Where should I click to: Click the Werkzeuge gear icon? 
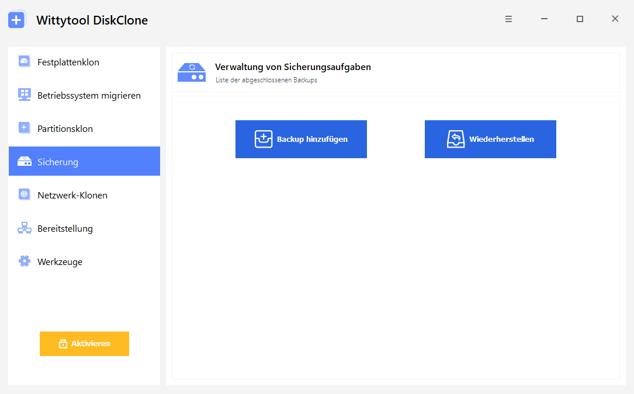click(x=25, y=261)
